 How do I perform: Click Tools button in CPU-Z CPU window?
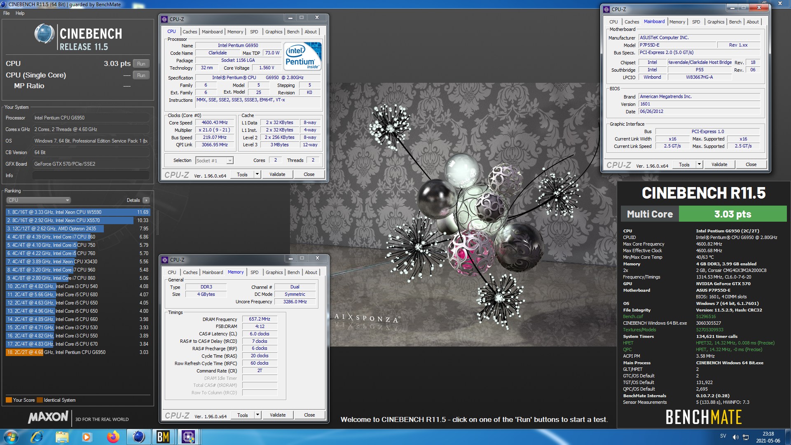(242, 174)
